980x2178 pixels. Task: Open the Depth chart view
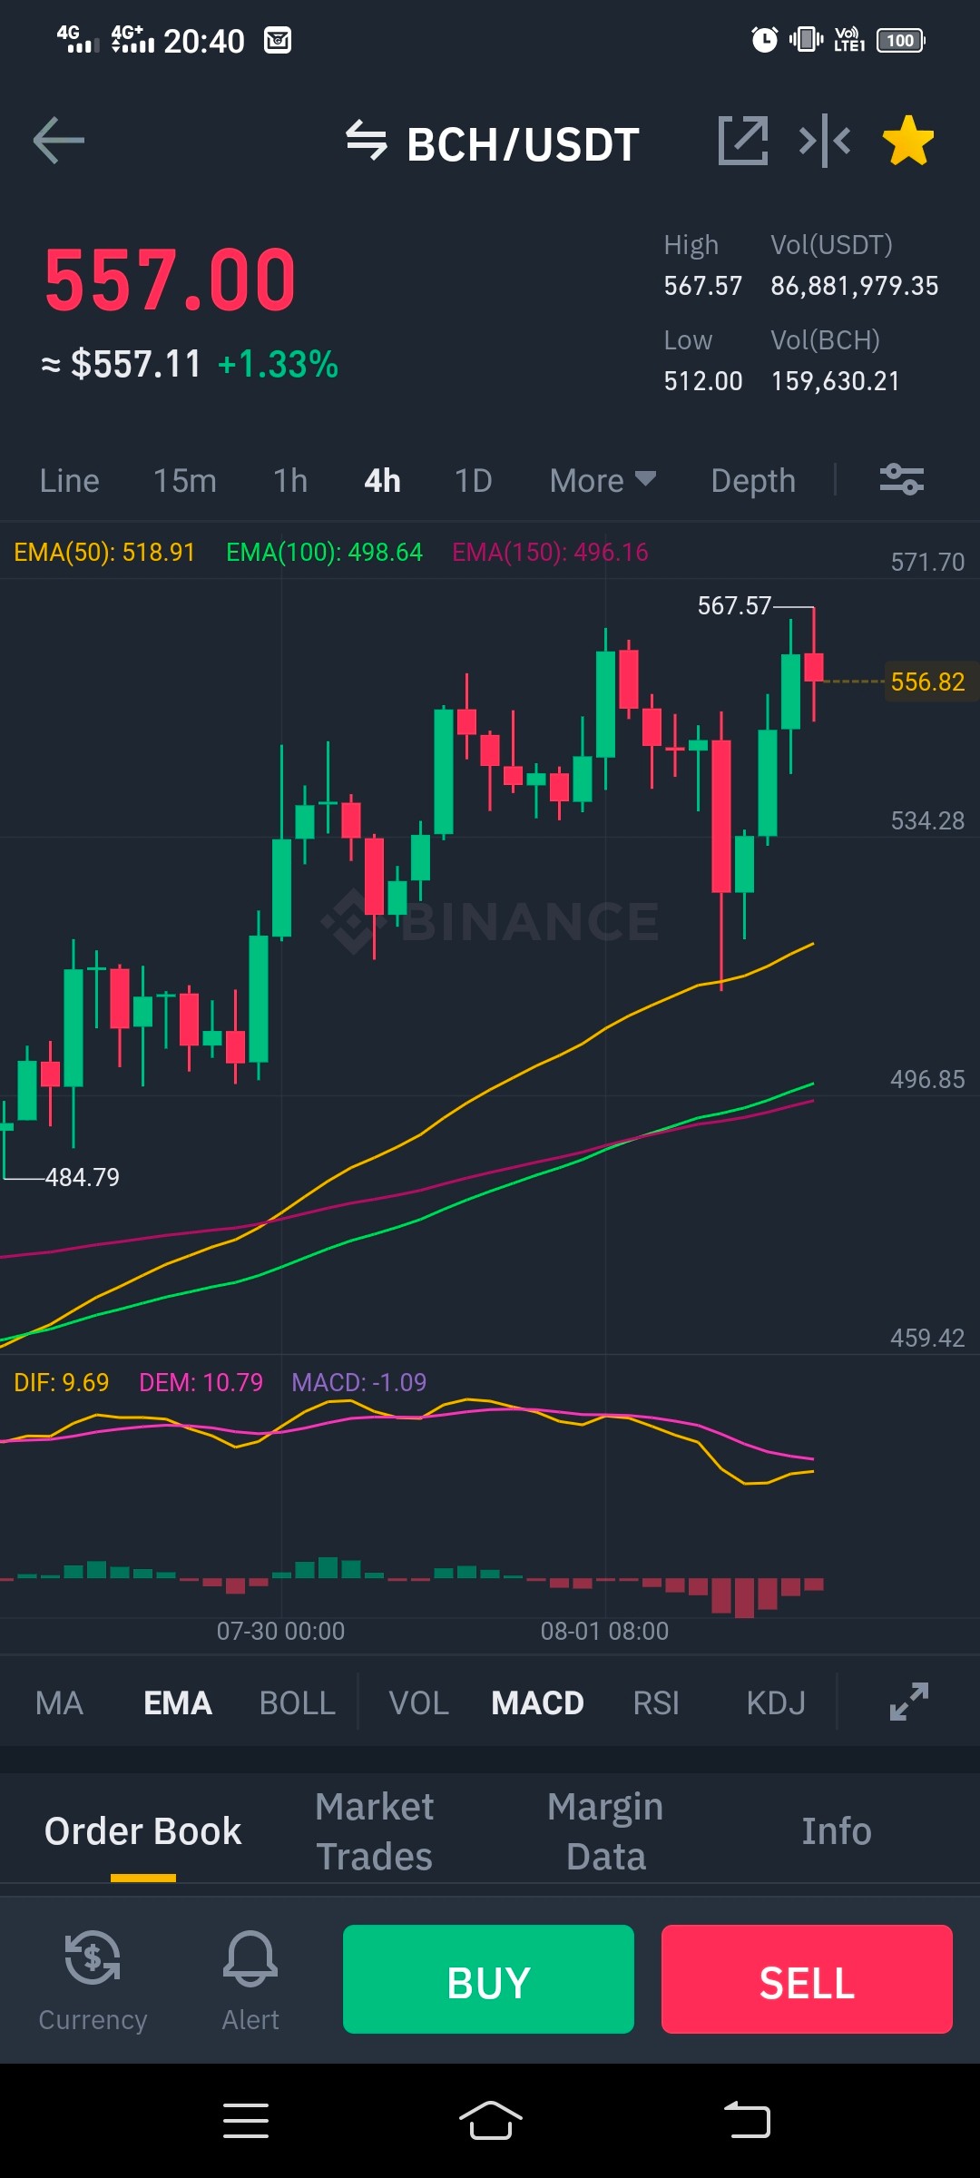click(x=753, y=480)
